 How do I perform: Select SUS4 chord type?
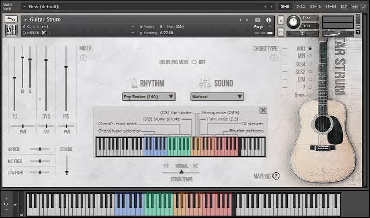click(x=310, y=64)
